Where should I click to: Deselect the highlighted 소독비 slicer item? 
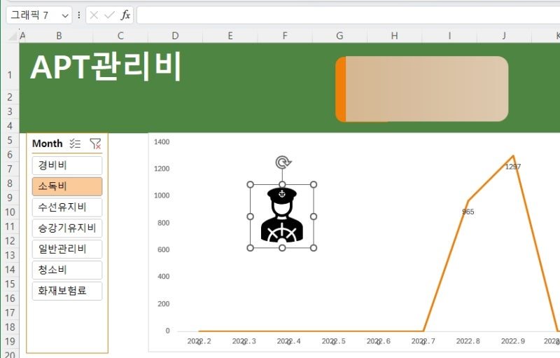(x=67, y=186)
